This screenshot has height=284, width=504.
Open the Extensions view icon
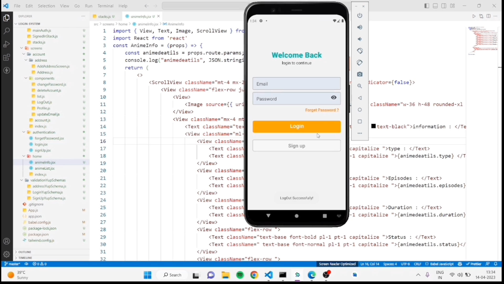pyautogui.click(x=7, y=57)
